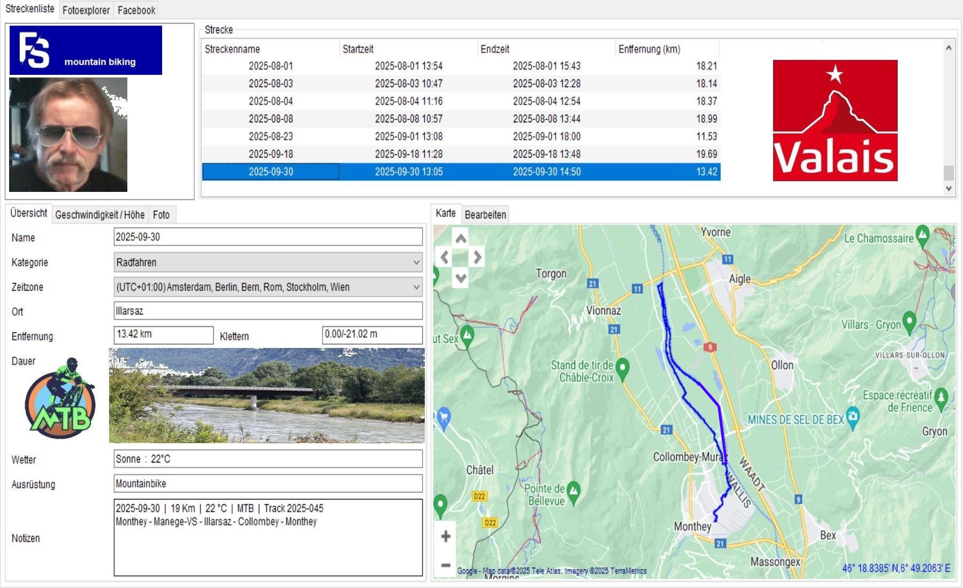Pan the map down with the arrow
This screenshot has width=963, height=588.
[x=461, y=277]
